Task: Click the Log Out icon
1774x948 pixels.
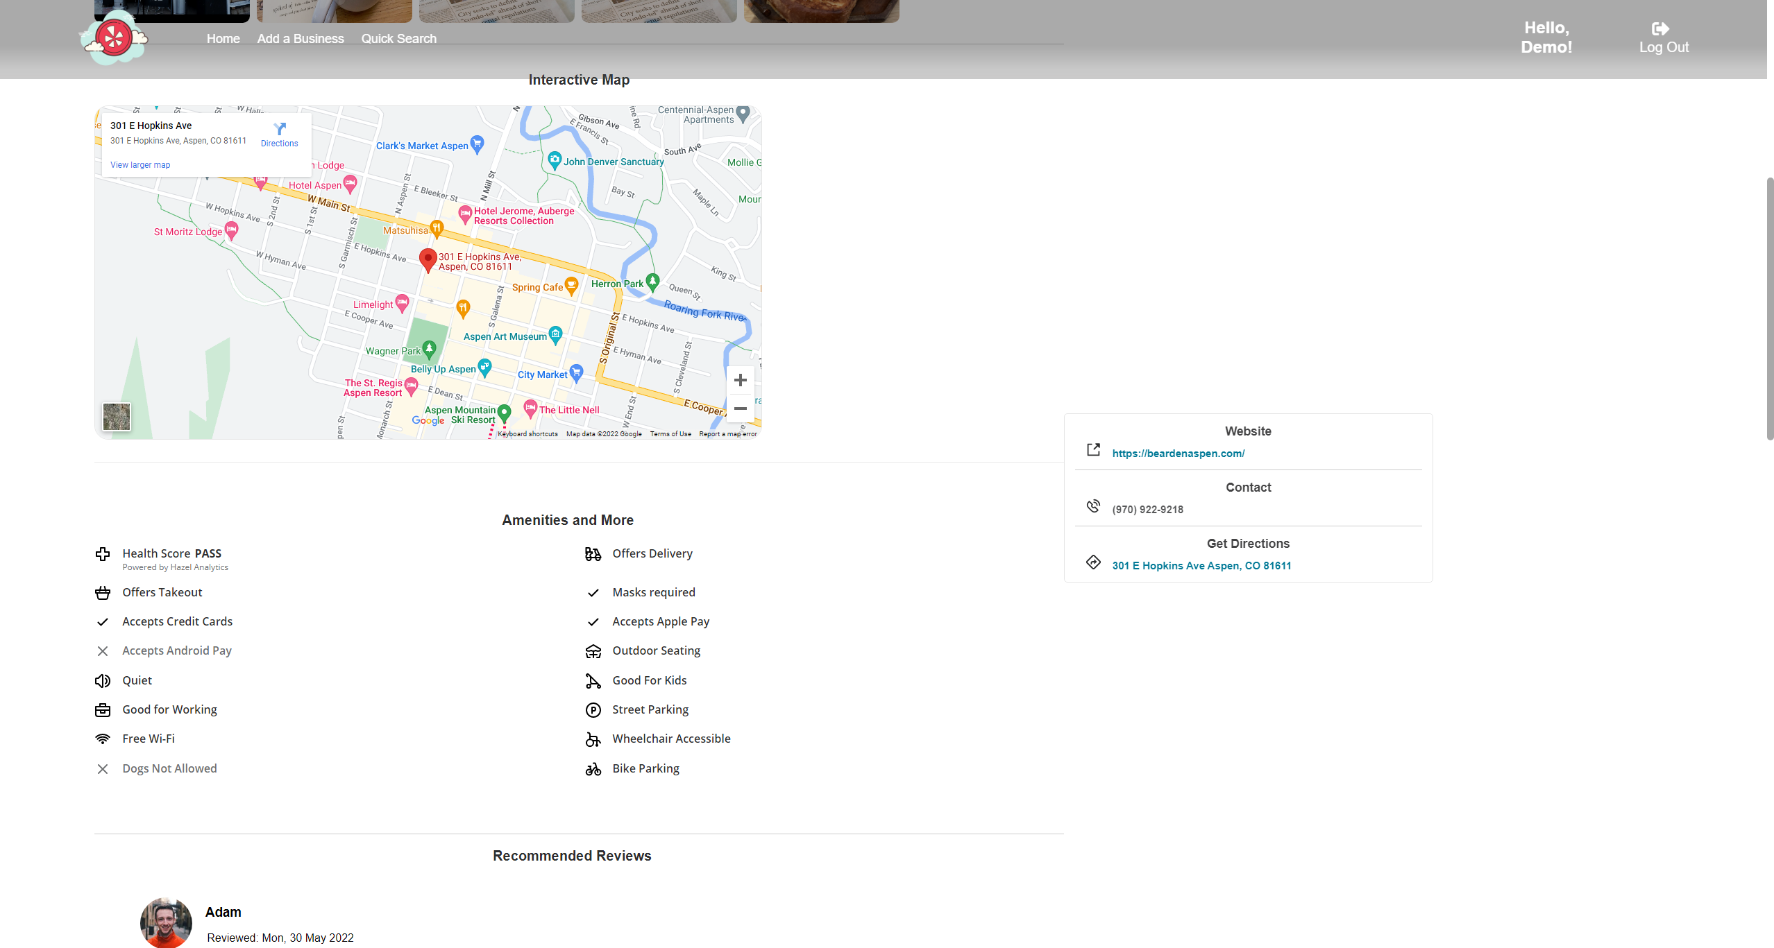Action: coord(1660,28)
